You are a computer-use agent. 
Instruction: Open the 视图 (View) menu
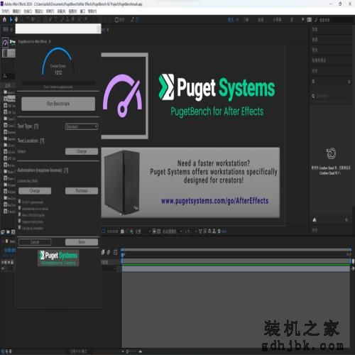[x=72, y=11]
